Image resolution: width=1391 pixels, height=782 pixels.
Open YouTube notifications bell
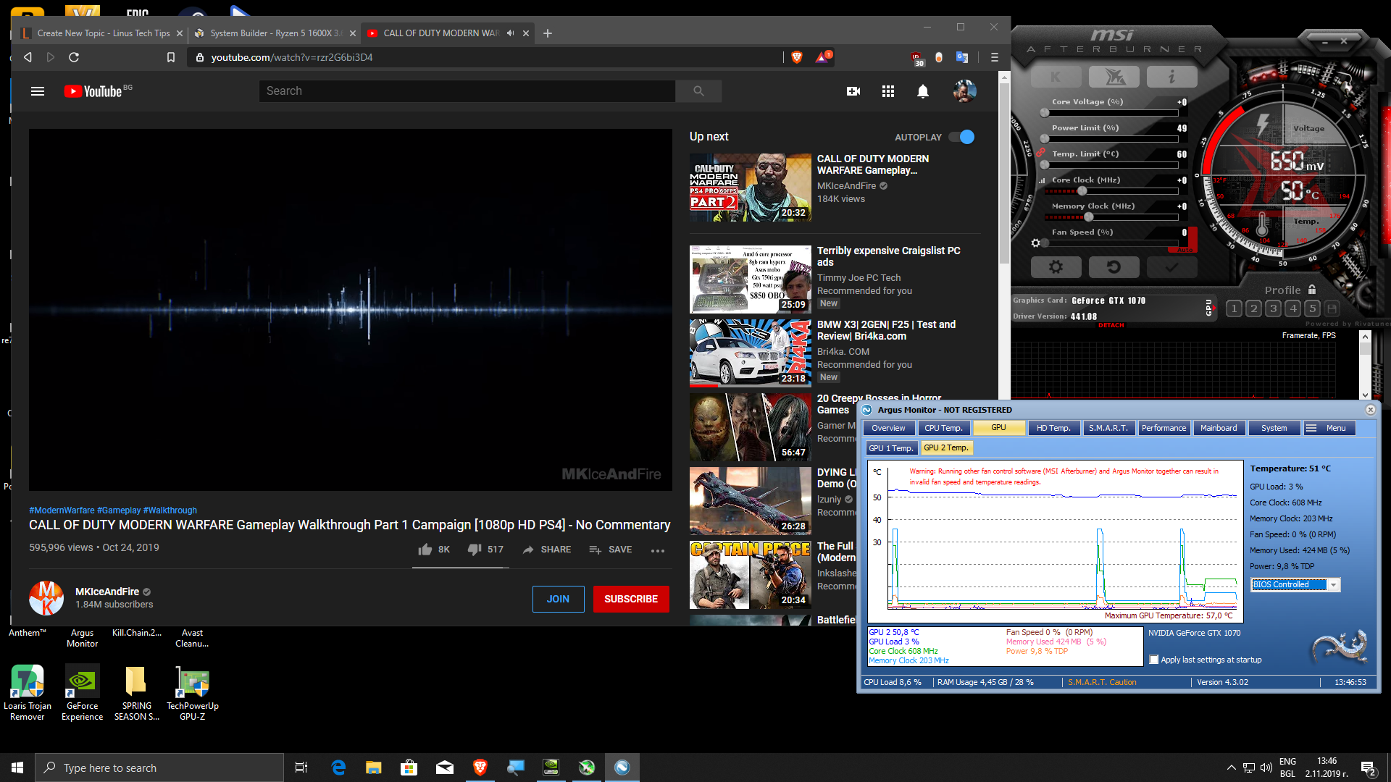pyautogui.click(x=923, y=91)
